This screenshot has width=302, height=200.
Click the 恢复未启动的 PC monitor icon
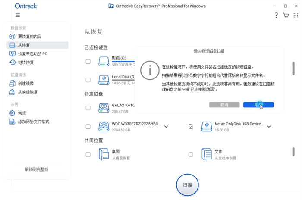pos(13,54)
